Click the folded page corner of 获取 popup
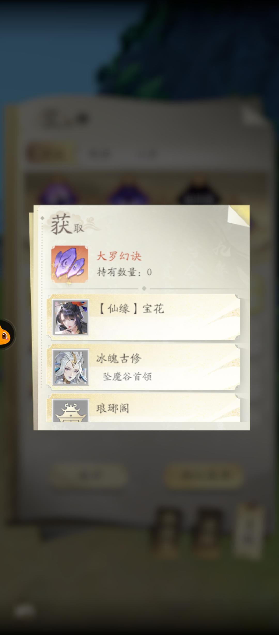279x635 pixels. pos(238,216)
